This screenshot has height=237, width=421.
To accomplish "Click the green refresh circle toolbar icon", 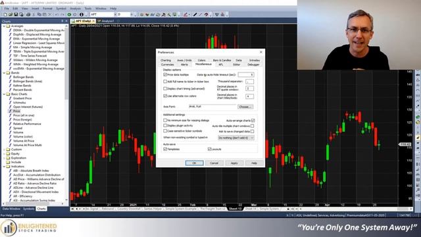I will (69, 14).
